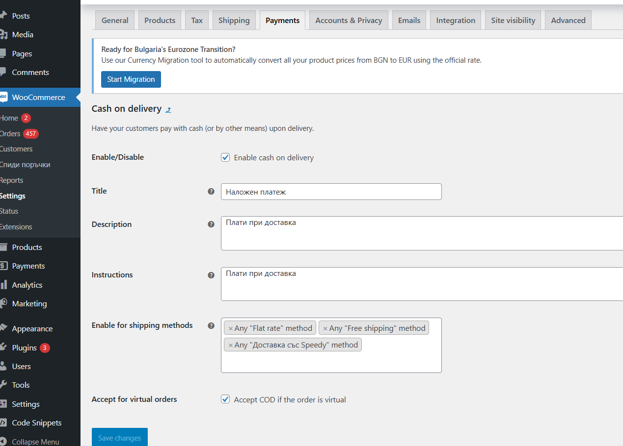Click help icon for Enable for shipping methods
Screen dimensions: 623x446
click(x=211, y=325)
